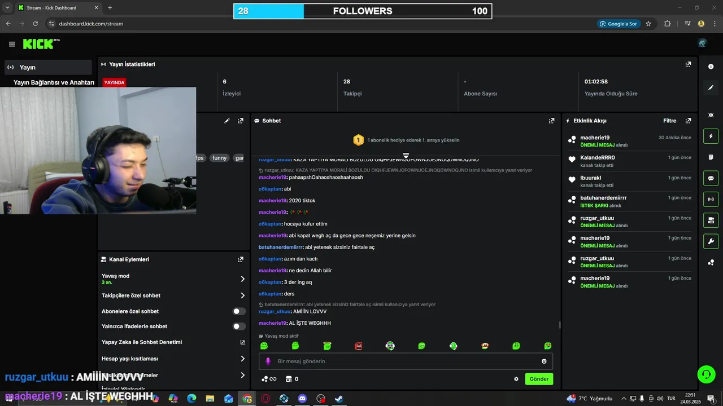Image resolution: width=723 pixels, height=406 pixels.
Task: Open the emoji picker in message box
Action: (x=544, y=361)
